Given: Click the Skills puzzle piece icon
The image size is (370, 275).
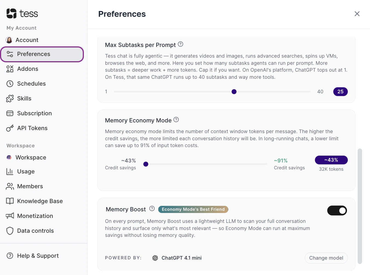Looking at the screenshot, I should tap(10, 99).
